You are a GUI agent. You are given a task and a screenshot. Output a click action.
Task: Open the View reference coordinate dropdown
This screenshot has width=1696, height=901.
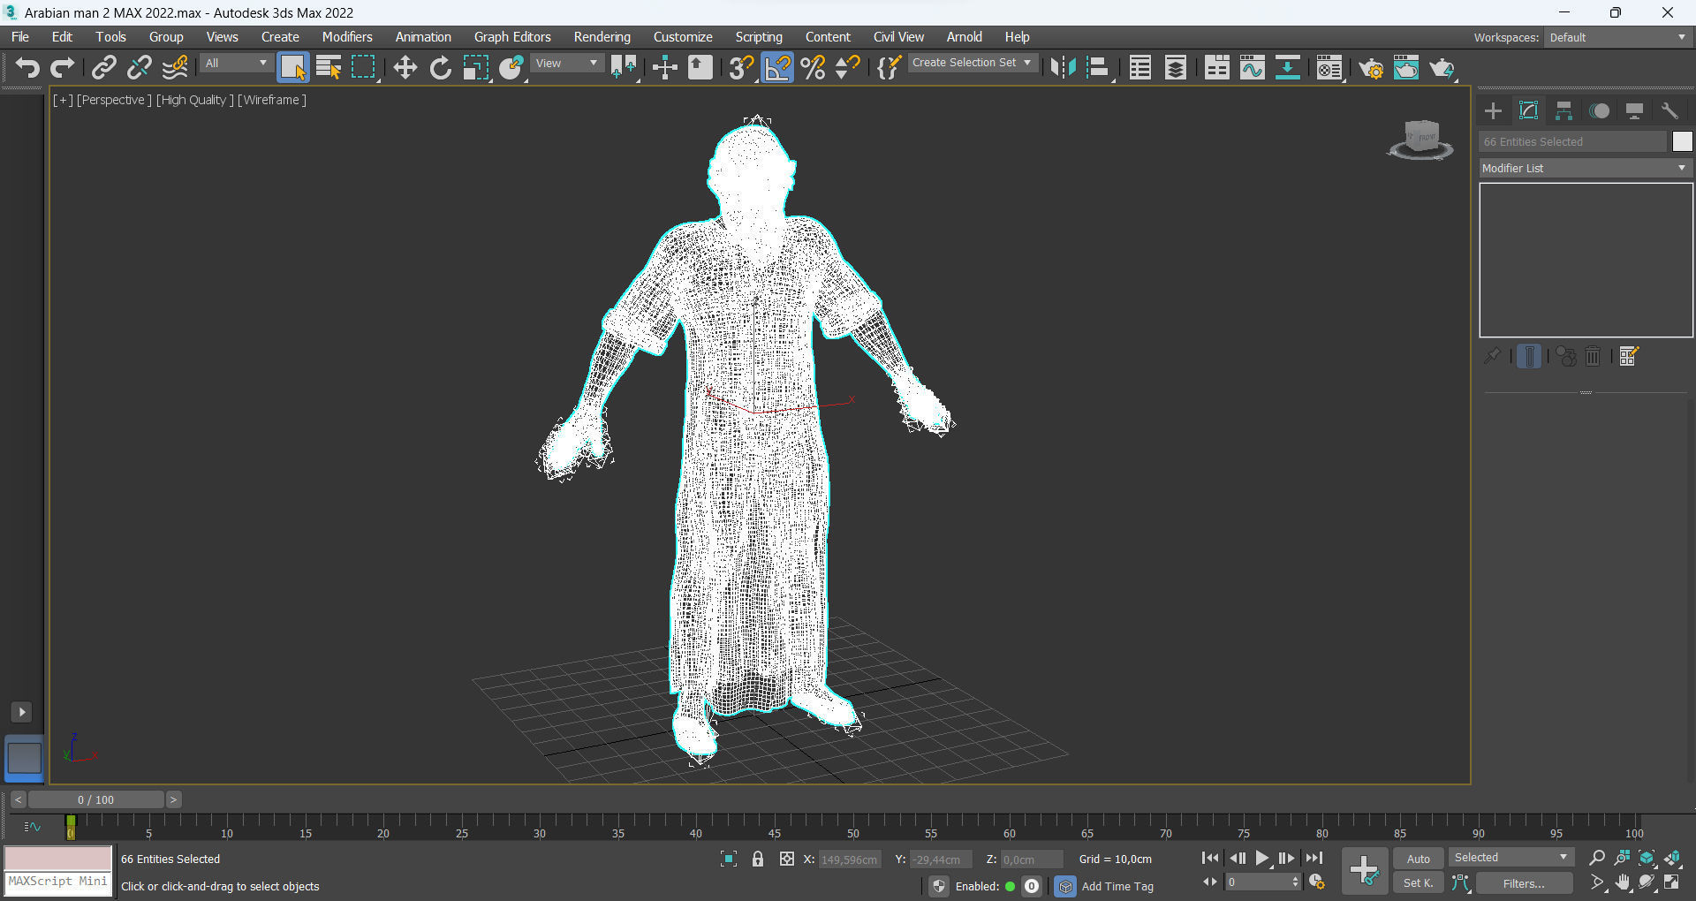click(567, 64)
